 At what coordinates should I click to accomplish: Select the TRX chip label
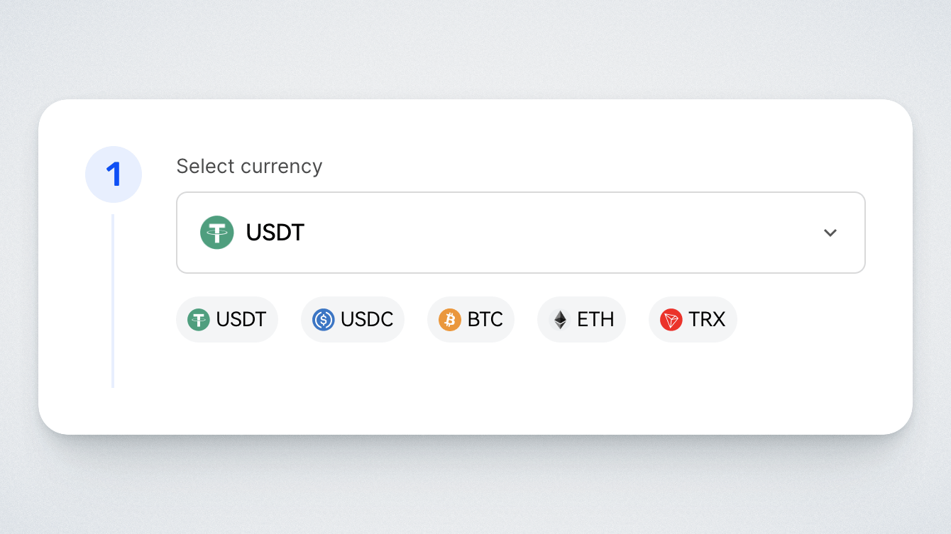[707, 320]
